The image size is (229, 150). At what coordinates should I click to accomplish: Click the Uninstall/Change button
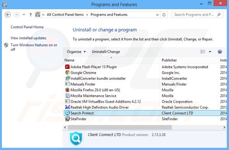(106, 52)
